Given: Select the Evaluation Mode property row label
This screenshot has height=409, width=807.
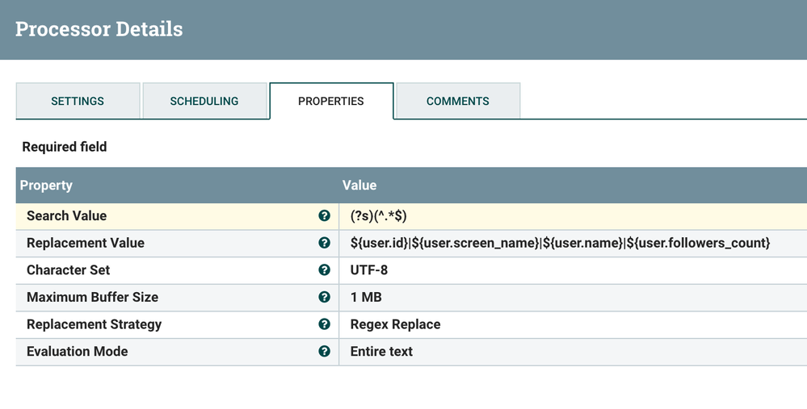Looking at the screenshot, I should coord(77,352).
